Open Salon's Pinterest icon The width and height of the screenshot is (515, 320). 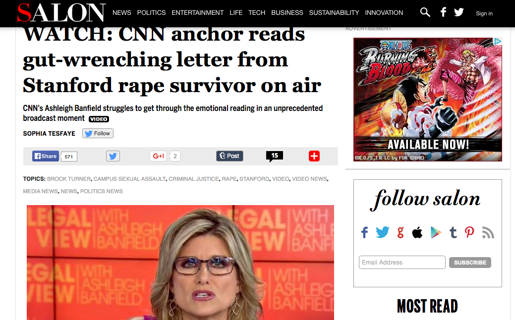(469, 232)
